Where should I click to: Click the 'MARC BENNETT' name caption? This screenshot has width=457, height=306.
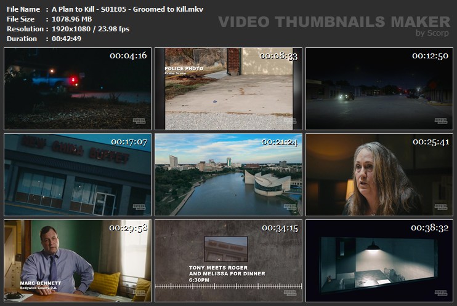tap(41, 283)
